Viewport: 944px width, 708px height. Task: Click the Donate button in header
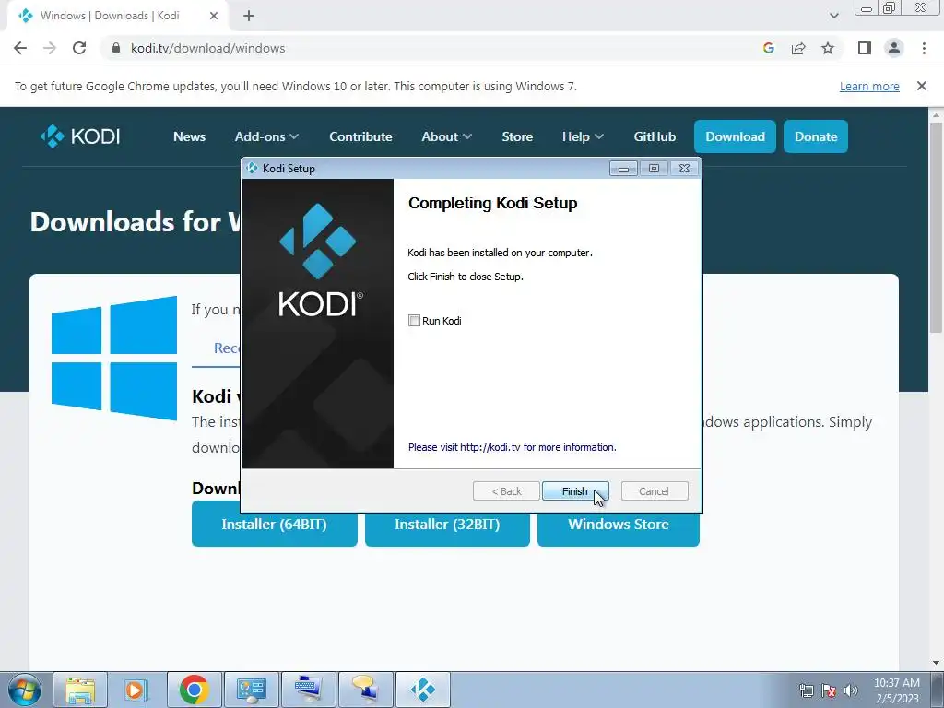pyautogui.click(x=816, y=136)
